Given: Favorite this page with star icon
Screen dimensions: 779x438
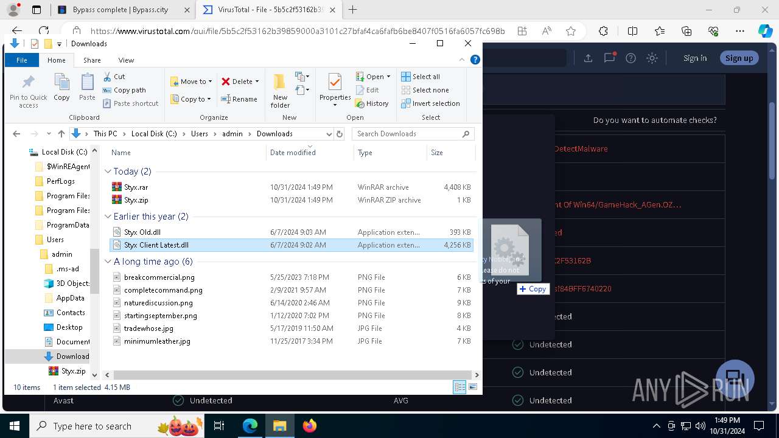Looking at the screenshot, I should (x=570, y=31).
